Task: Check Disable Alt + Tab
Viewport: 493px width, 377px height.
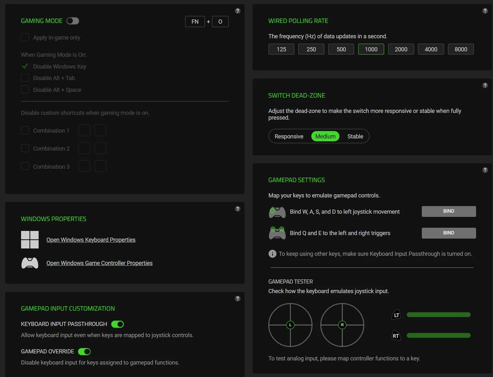Action: point(25,78)
